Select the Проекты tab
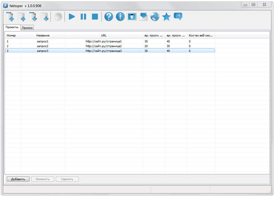Image resolution: width=275 pixels, height=197 pixels. click(x=12, y=27)
